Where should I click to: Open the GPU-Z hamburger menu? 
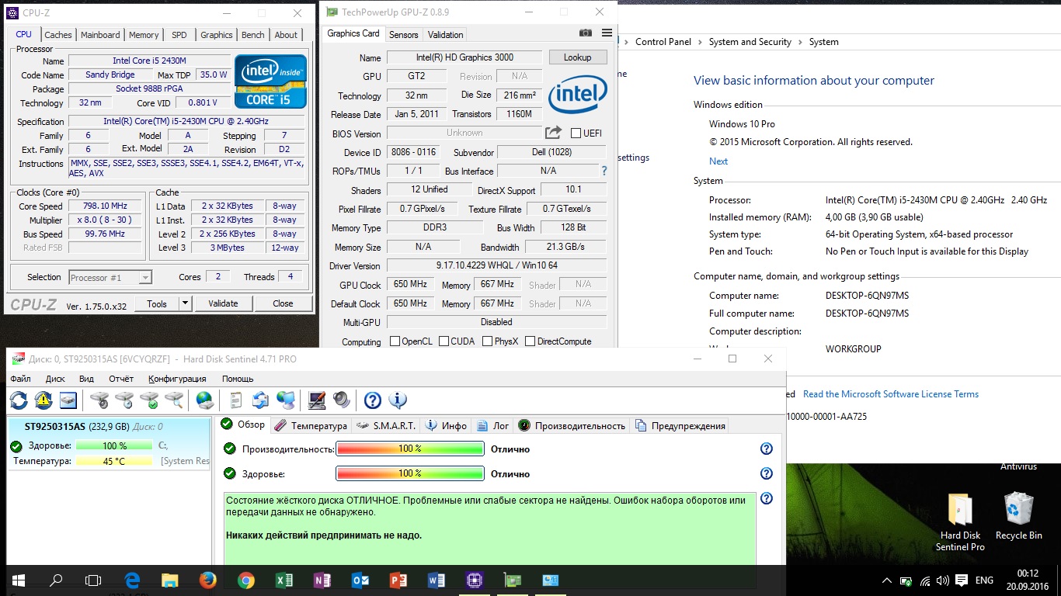(x=606, y=33)
